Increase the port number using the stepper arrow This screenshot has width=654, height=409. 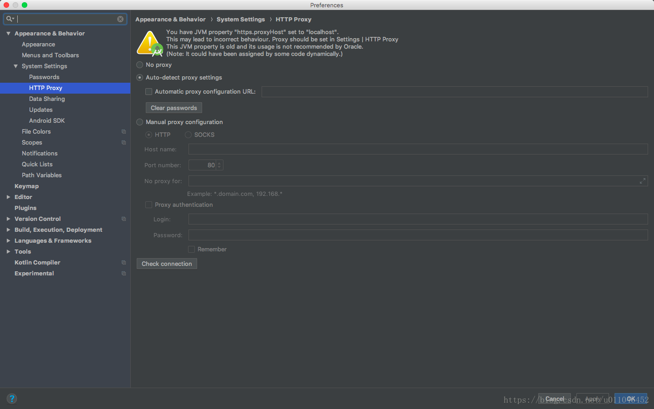click(x=219, y=163)
